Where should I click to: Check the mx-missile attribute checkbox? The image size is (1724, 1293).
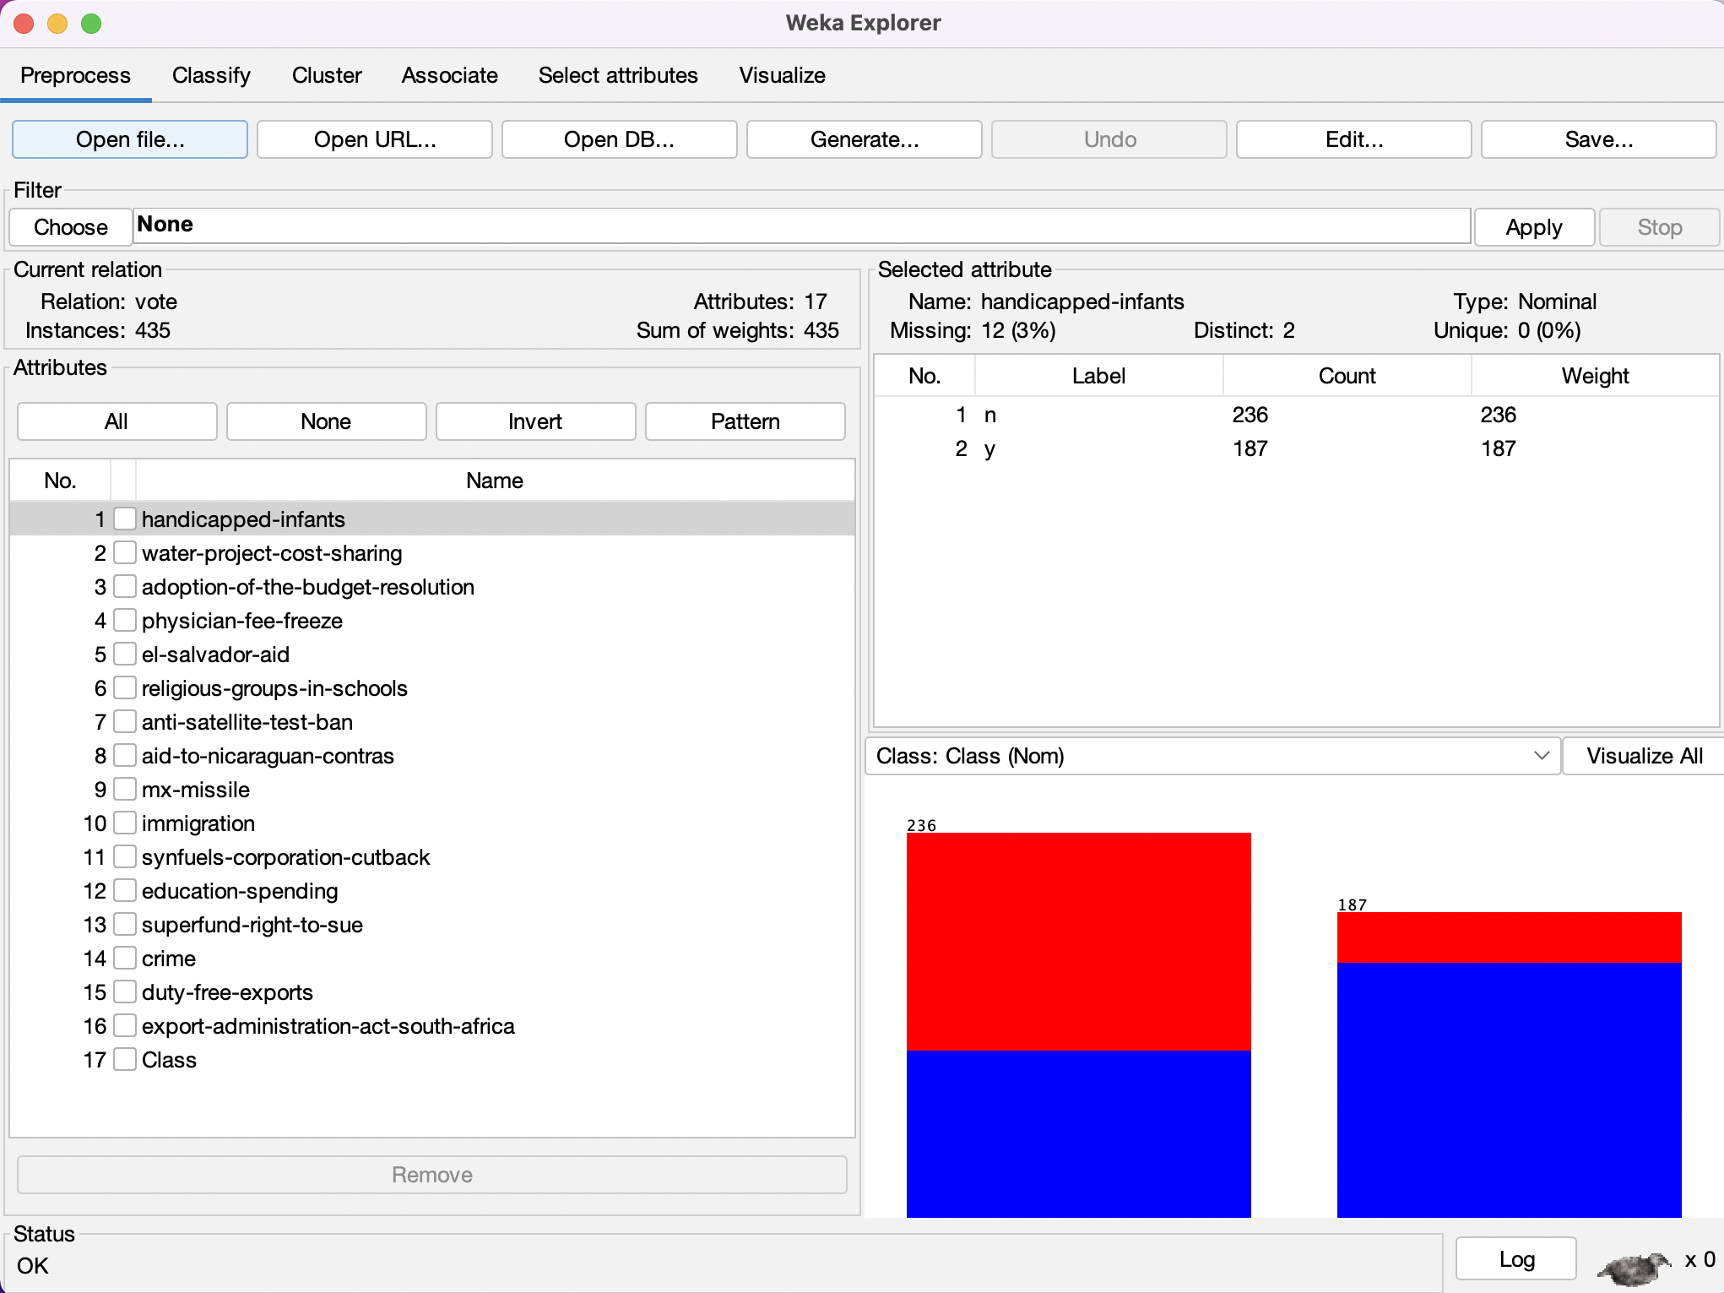tap(125, 789)
